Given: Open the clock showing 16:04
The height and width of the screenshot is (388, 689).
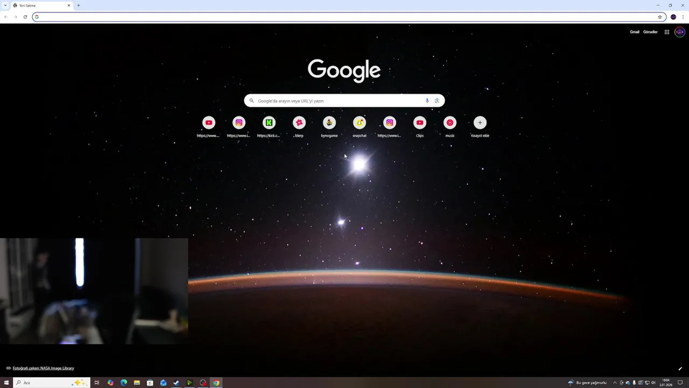Looking at the screenshot, I should pos(666,383).
